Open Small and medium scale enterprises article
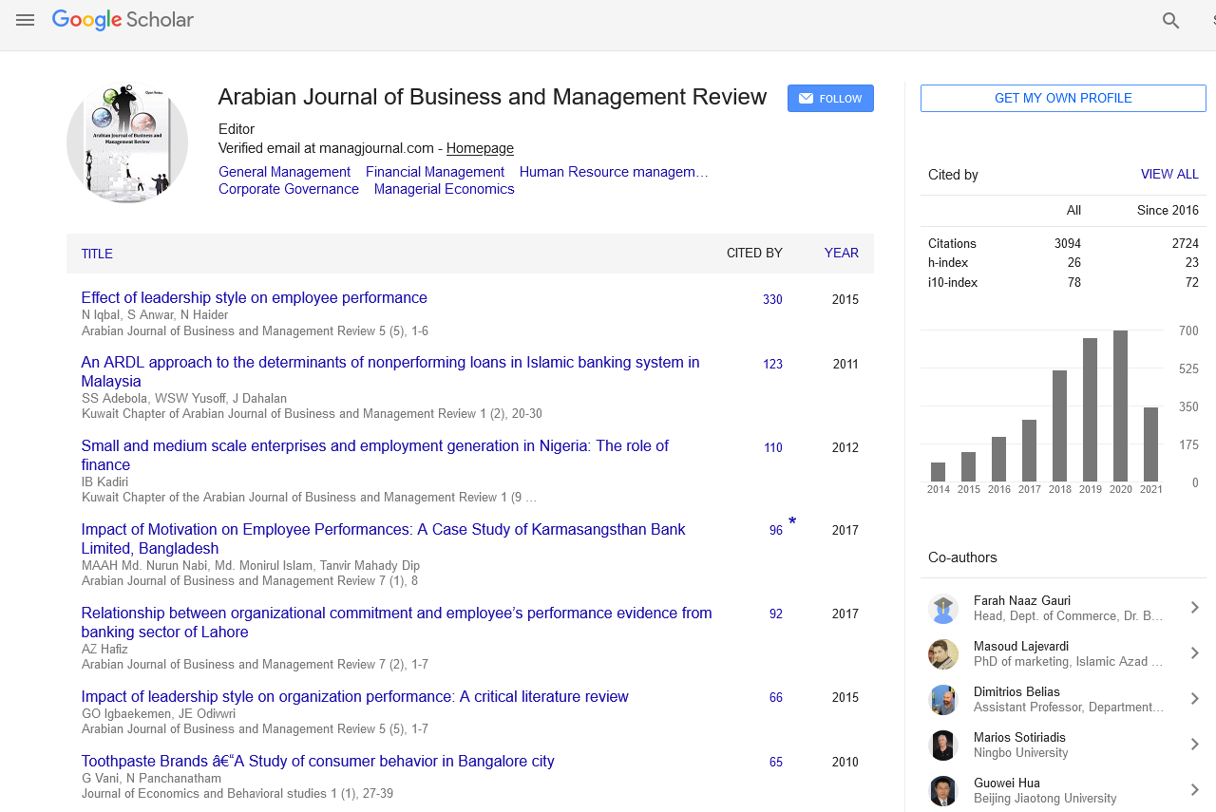Viewport: 1216px width, 812px height. (375, 456)
